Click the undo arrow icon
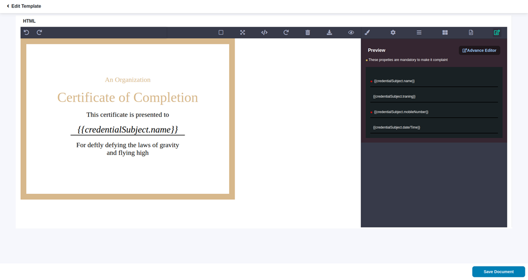This screenshot has width=528, height=280. 26,32
